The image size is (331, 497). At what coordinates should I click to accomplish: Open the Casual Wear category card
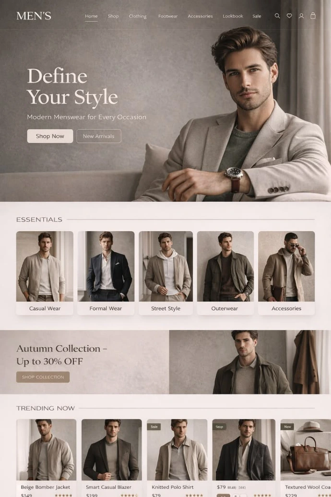[45, 273]
